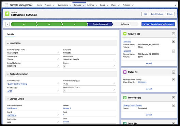This screenshot has height=126, width=180.
Task: Open the Boxes tab
Action: (103, 5)
